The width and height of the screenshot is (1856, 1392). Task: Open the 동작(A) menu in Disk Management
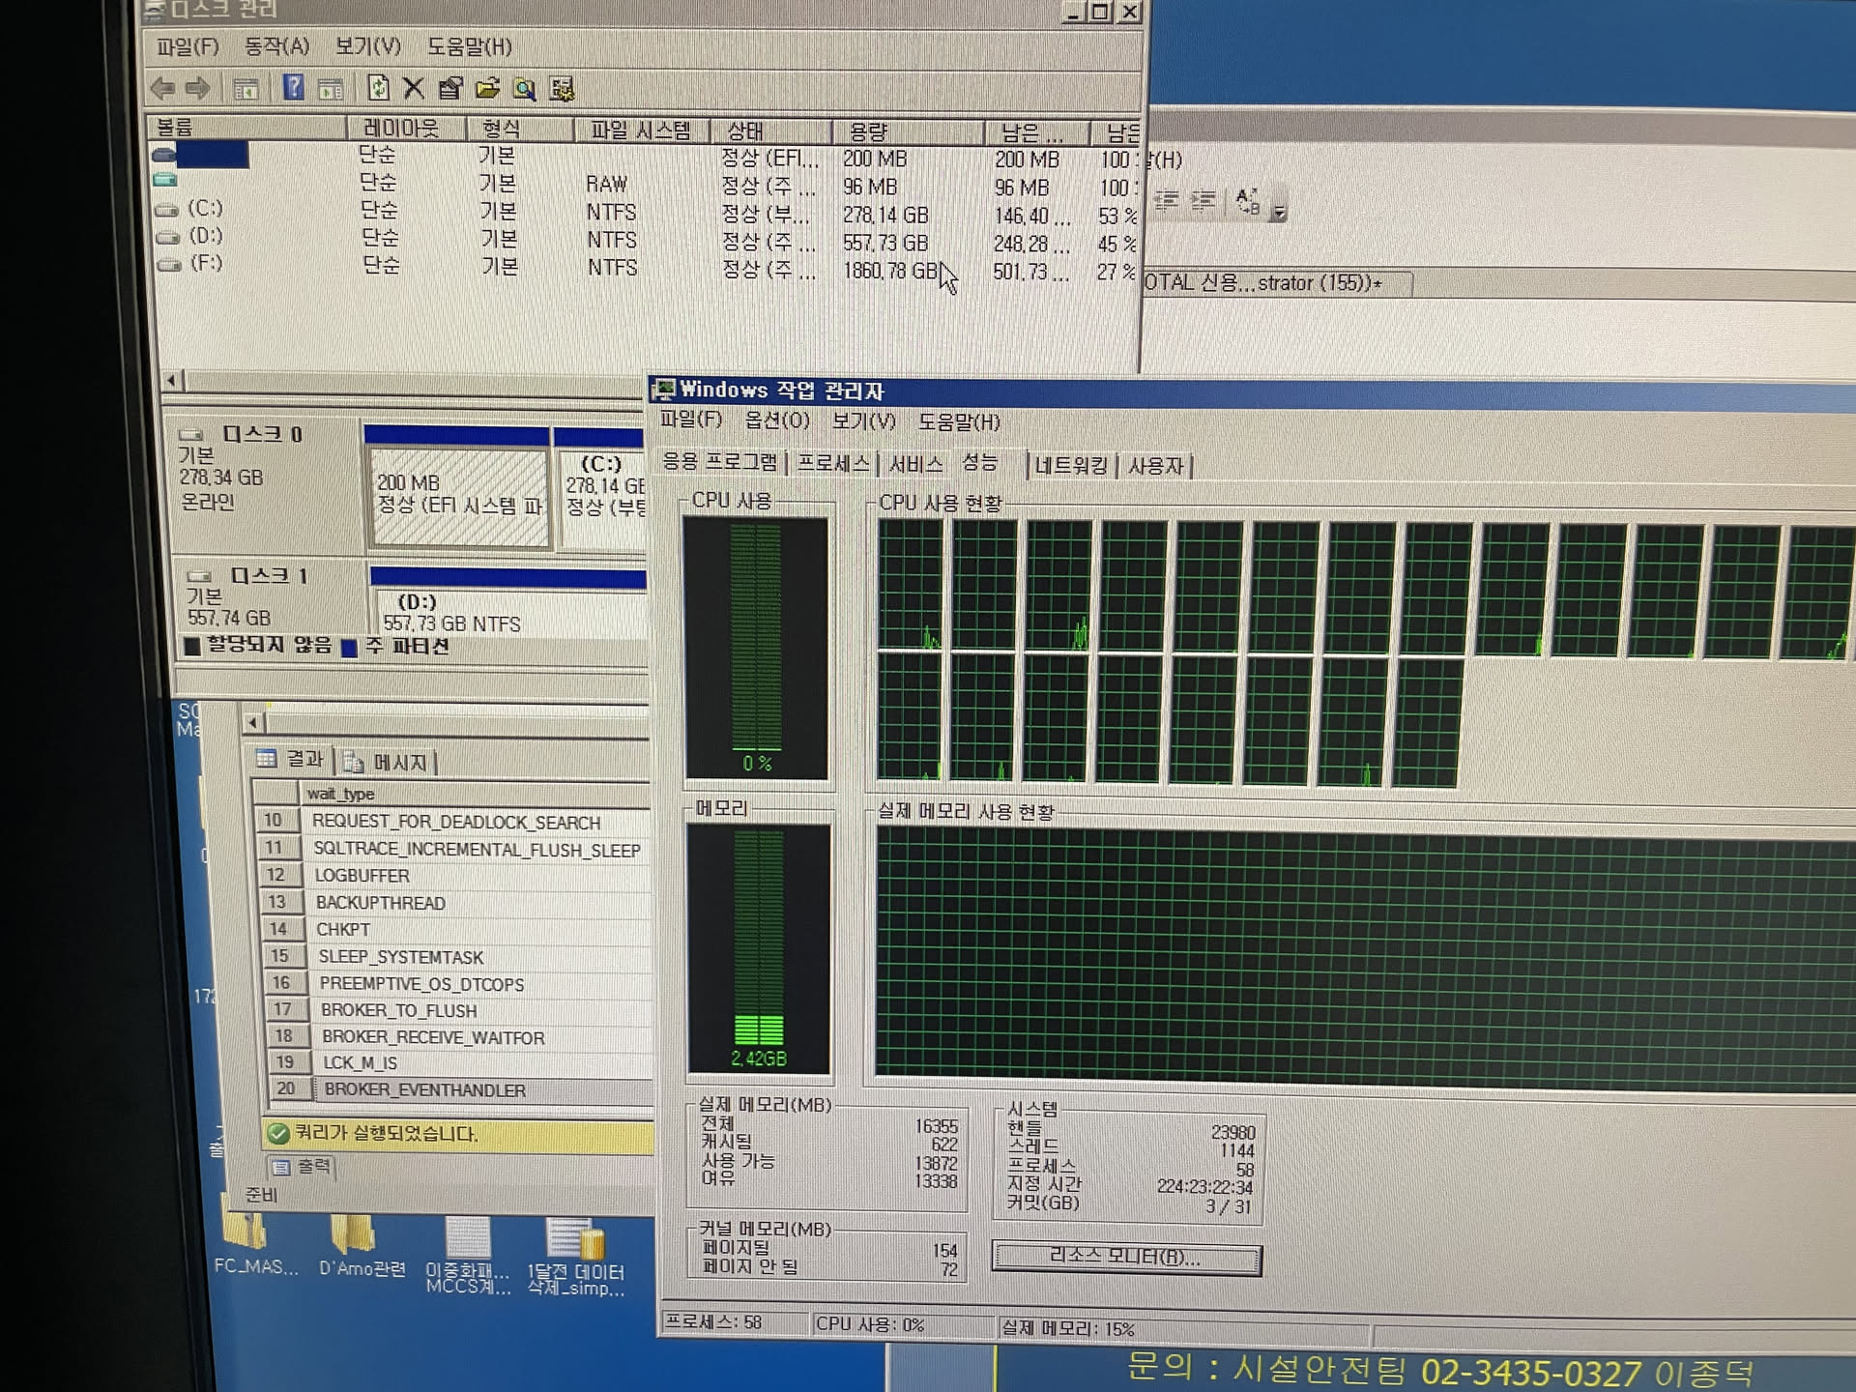[275, 46]
